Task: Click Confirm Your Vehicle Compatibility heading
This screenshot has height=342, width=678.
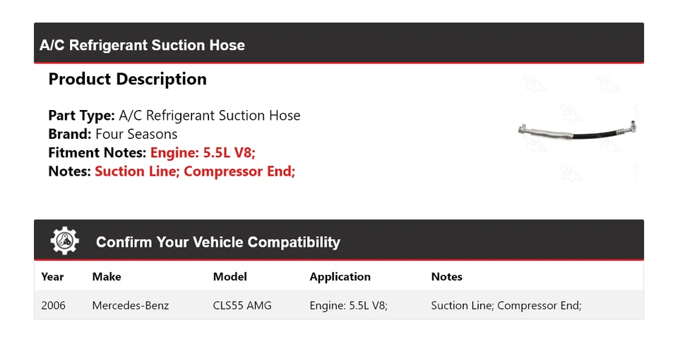Action: 218,243
